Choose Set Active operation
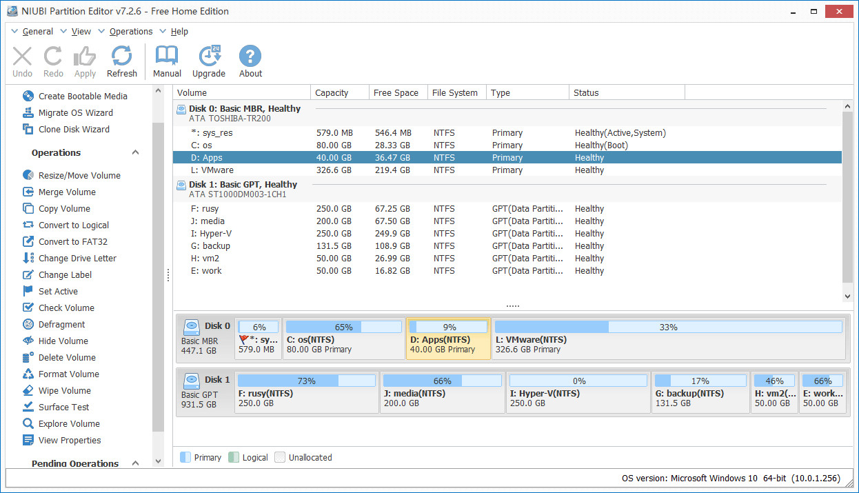The width and height of the screenshot is (859, 493). tap(50, 291)
